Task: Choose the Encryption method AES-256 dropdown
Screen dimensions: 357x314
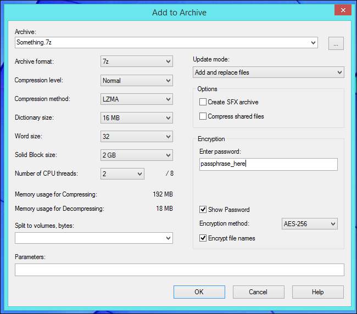Action: [309, 224]
